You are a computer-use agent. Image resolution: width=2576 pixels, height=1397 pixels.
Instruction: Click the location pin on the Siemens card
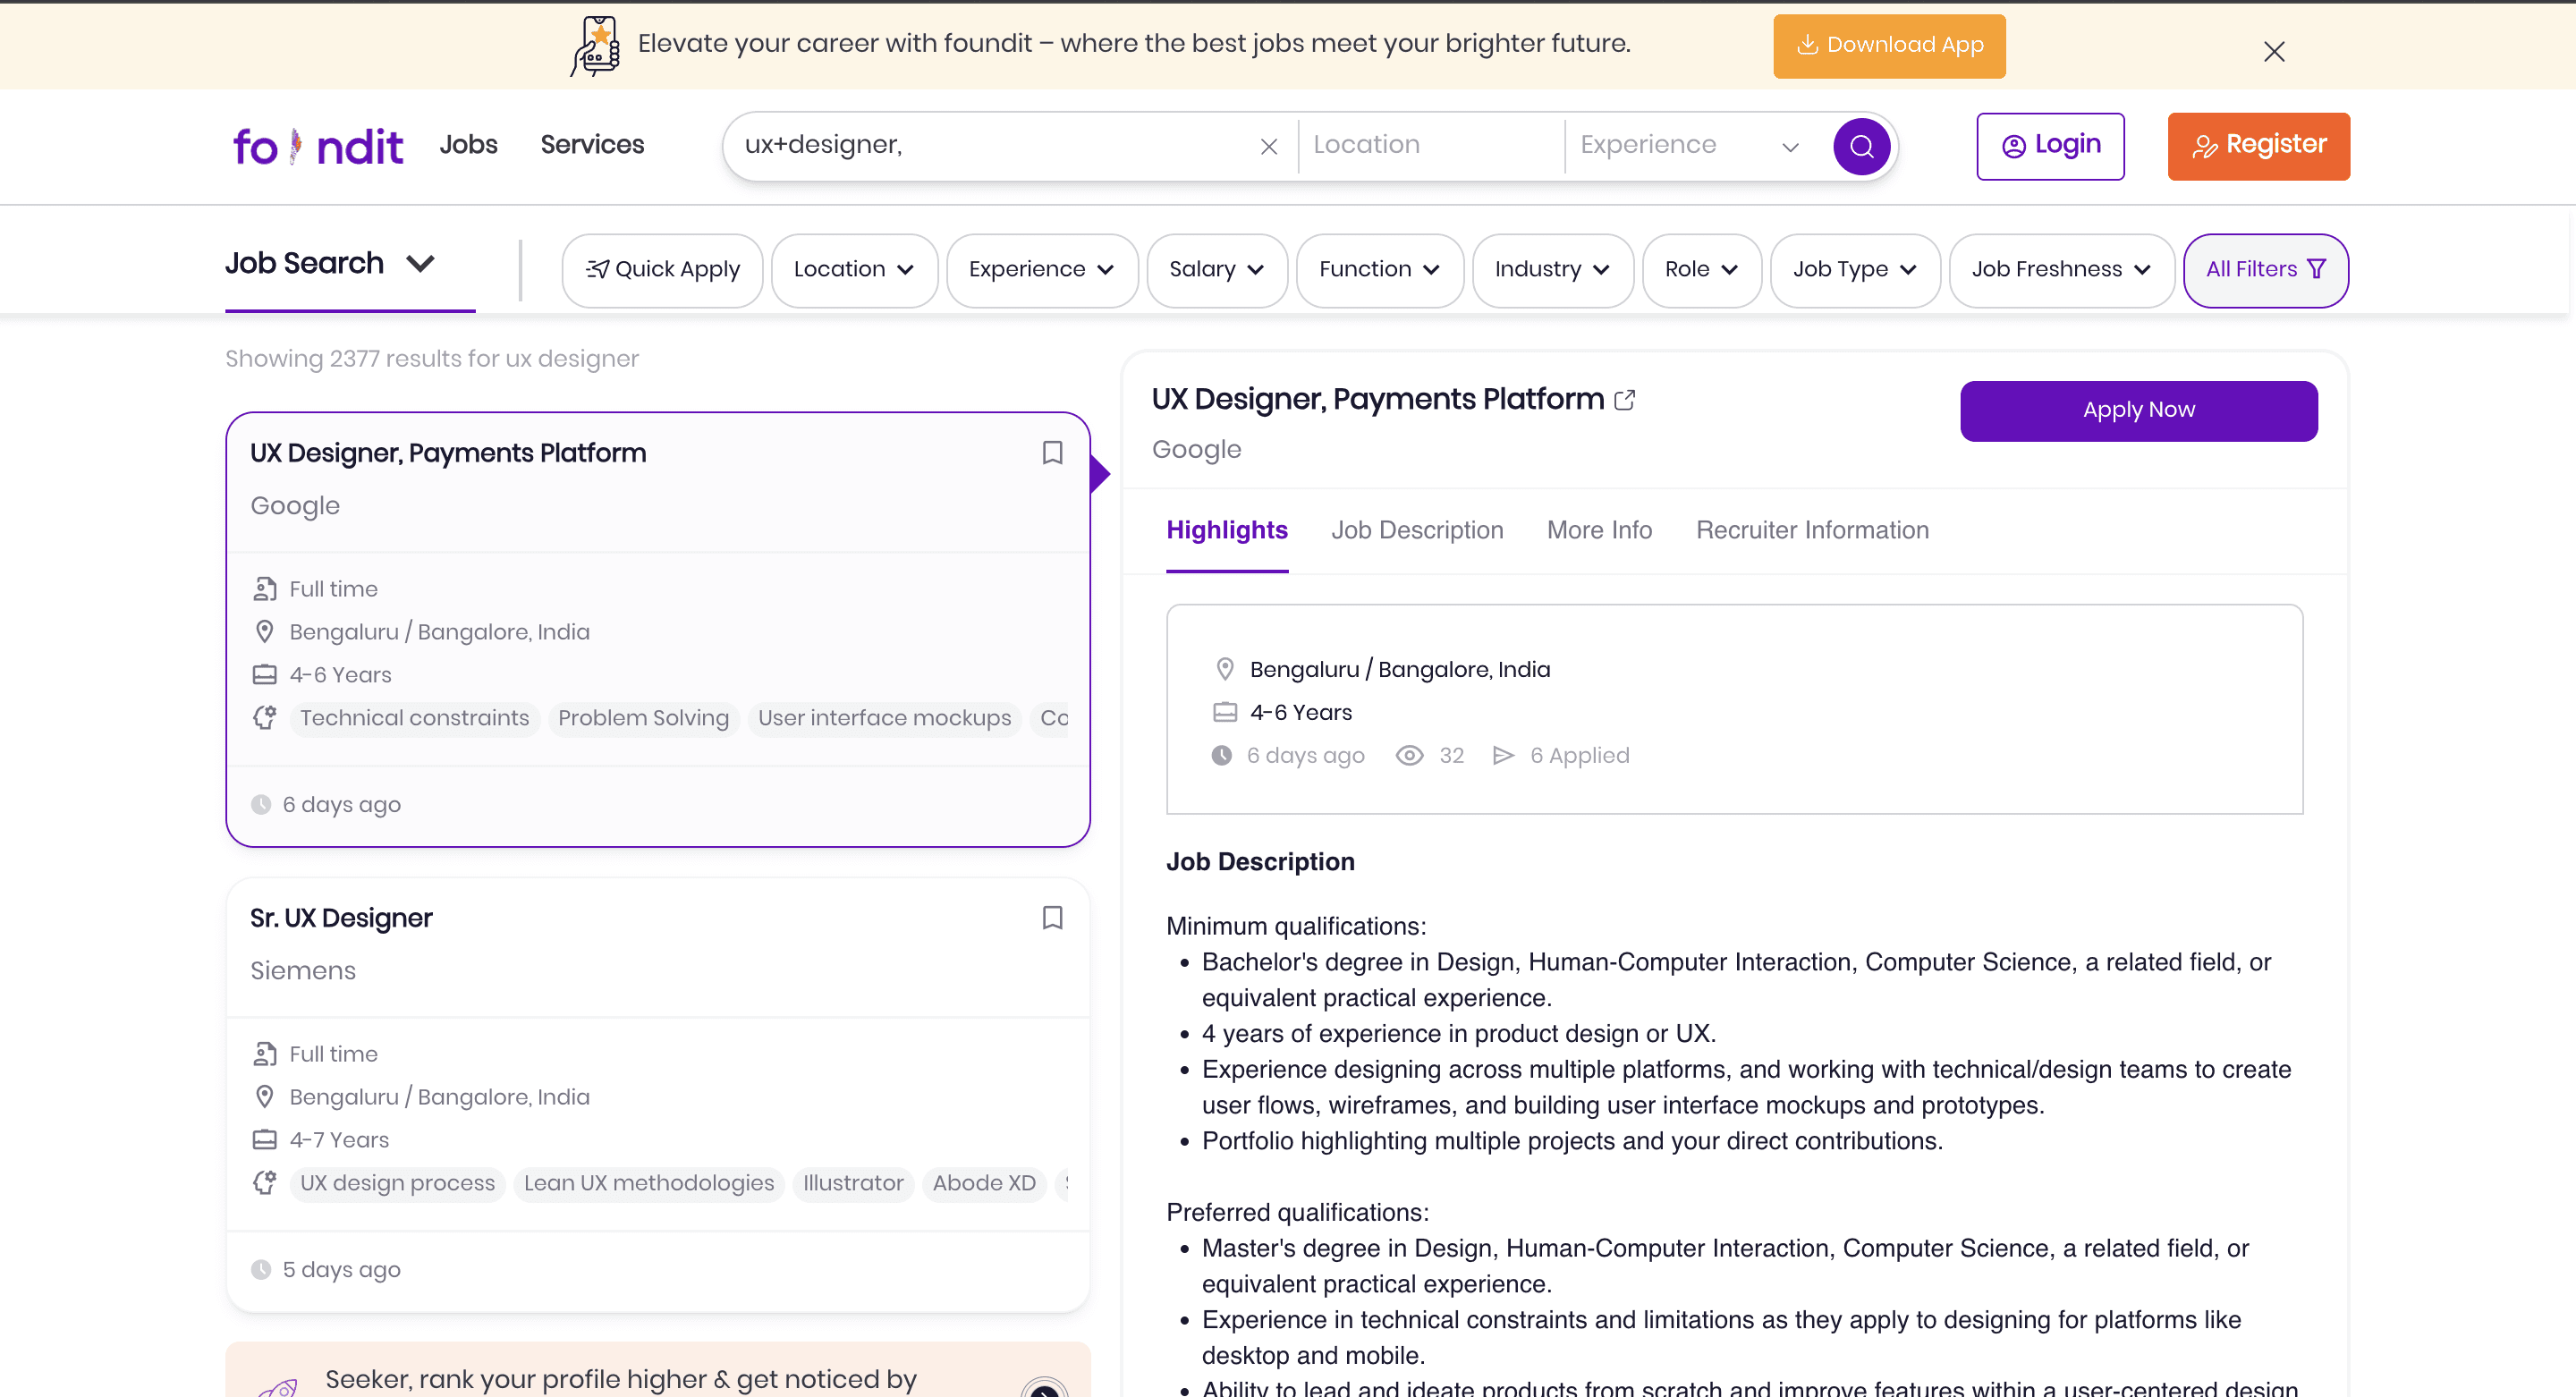tap(264, 1097)
